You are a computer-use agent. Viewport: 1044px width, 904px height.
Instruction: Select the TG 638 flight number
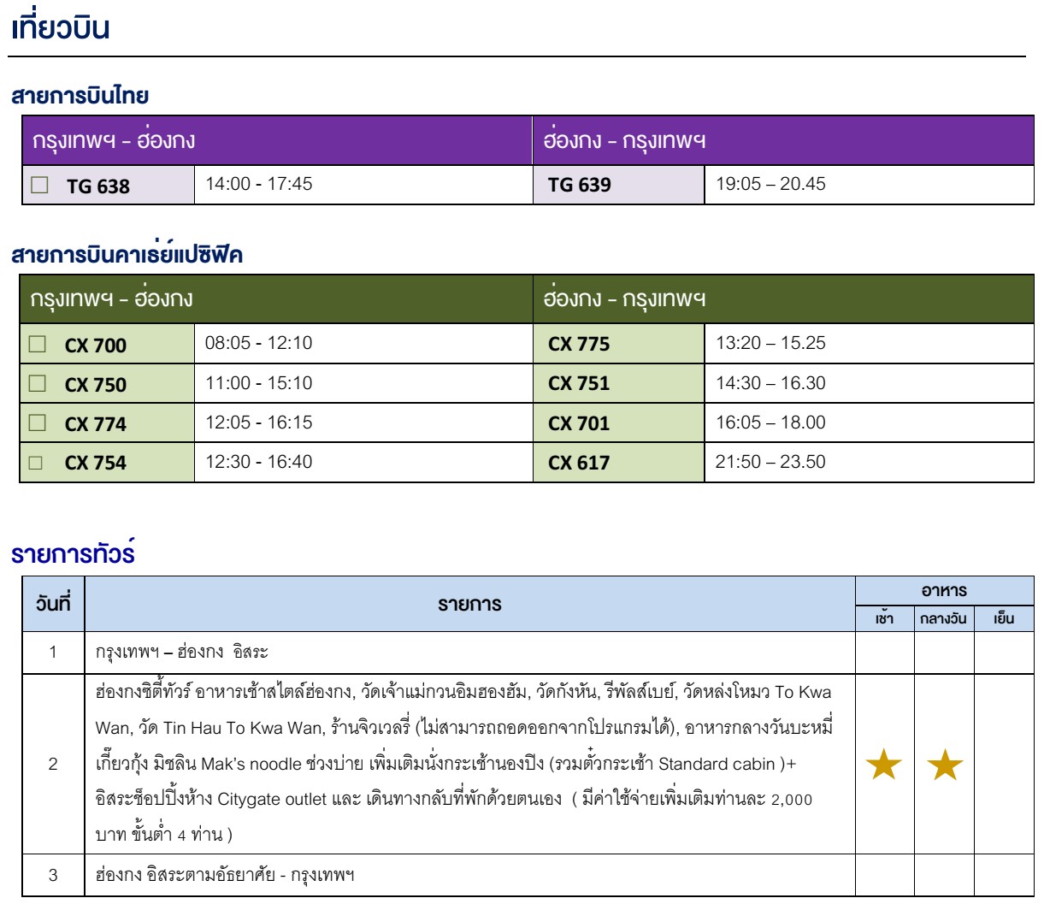(98, 186)
